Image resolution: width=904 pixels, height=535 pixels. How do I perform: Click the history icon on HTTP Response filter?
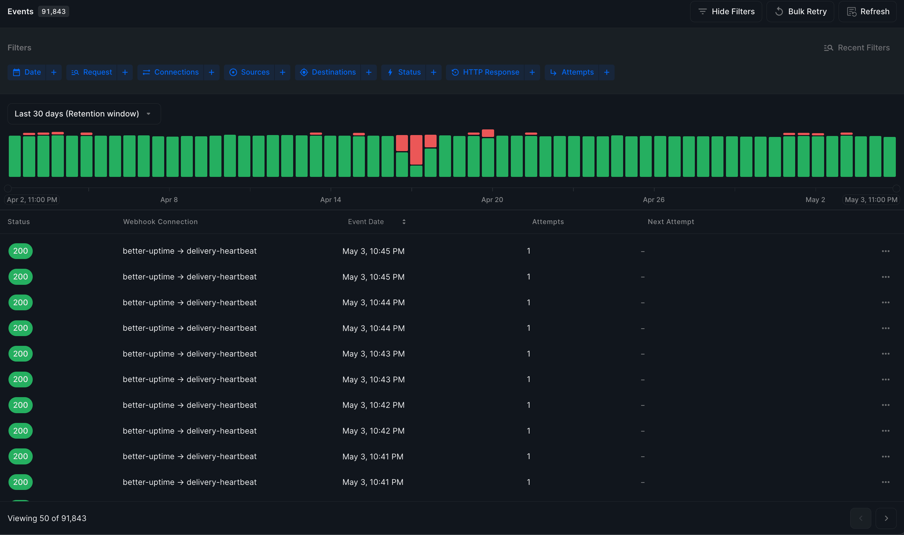click(455, 72)
